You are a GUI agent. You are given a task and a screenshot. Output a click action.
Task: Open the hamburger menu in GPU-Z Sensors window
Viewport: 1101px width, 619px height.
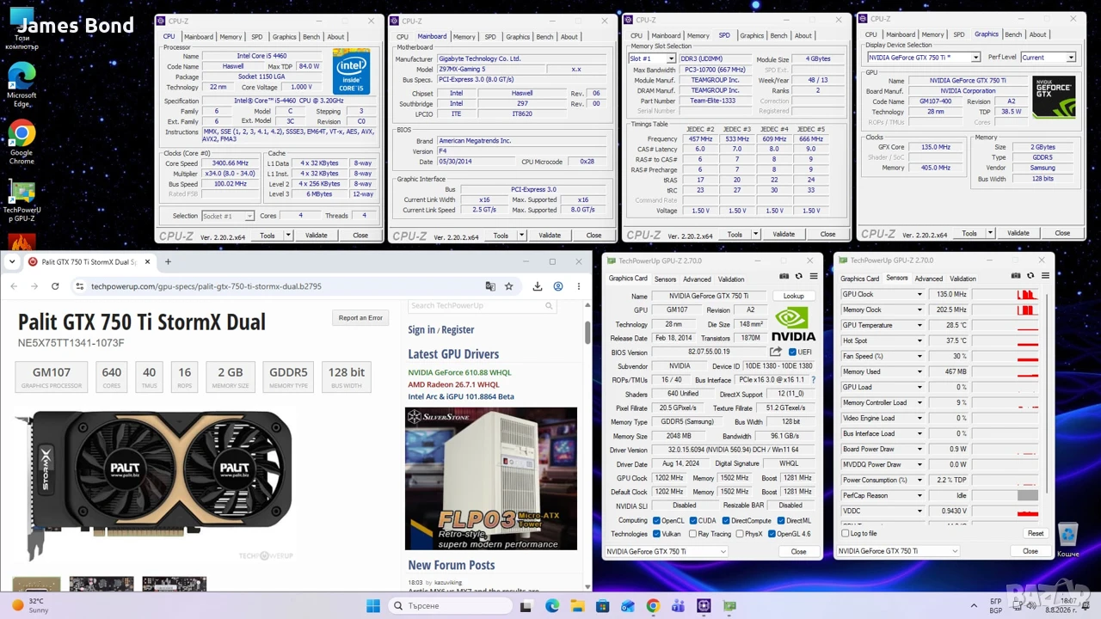pyautogui.click(x=1044, y=276)
